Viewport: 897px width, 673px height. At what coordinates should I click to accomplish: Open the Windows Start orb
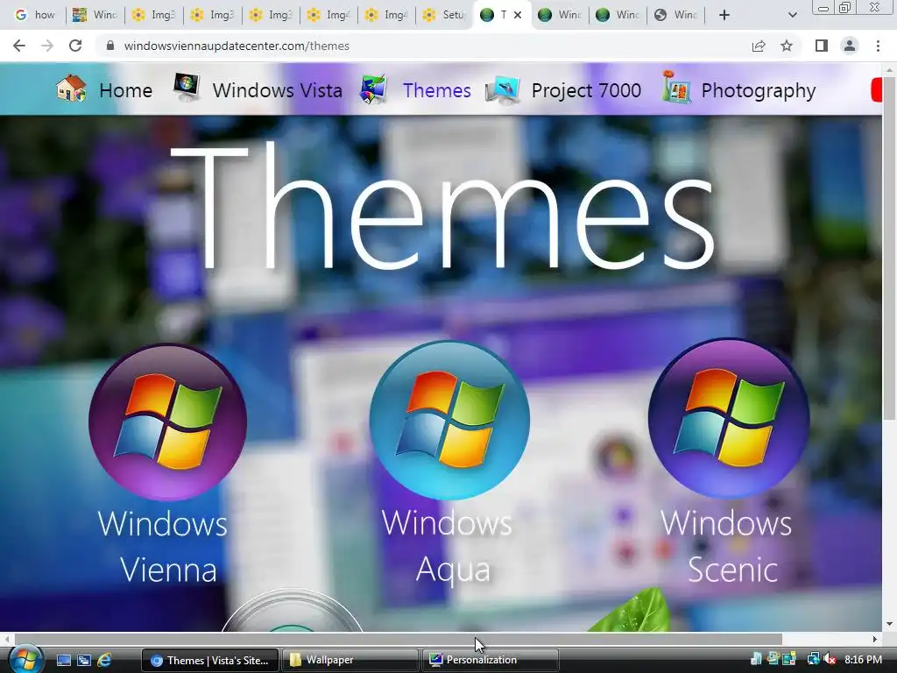[25, 659]
